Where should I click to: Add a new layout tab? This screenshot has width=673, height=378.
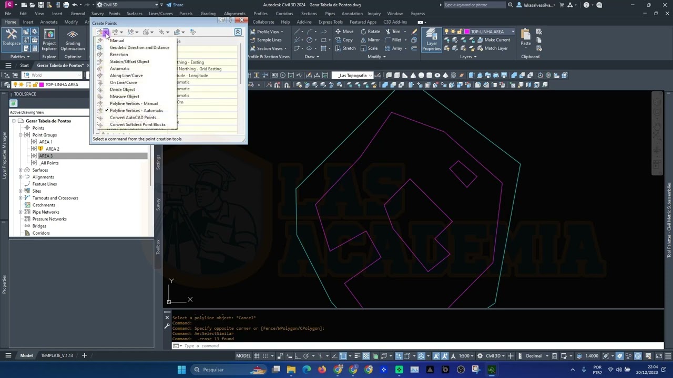point(84,355)
